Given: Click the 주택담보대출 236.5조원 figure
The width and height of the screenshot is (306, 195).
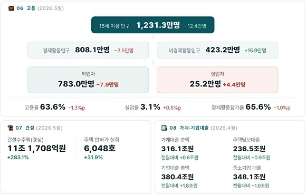Looking at the screenshot, I should click(x=249, y=149).
